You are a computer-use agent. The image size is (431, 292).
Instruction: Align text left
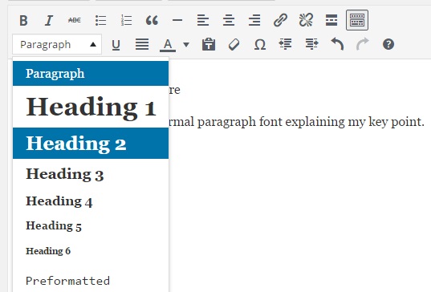[203, 20]
